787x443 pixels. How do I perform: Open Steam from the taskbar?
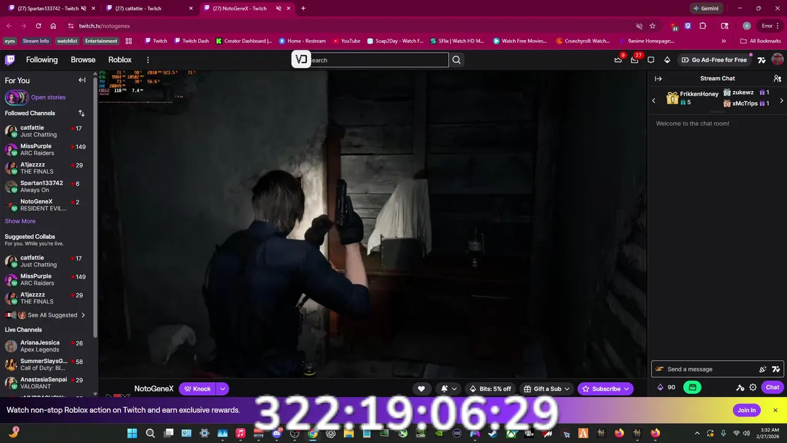492,433
